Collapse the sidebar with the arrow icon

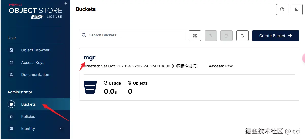pos(65,3)
